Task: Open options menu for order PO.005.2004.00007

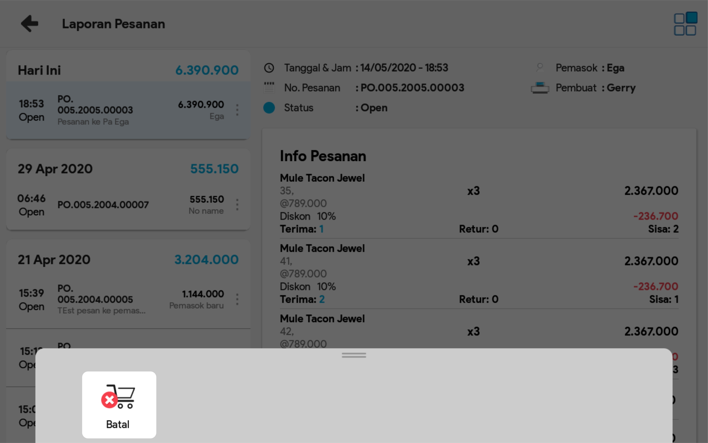Action: [237, 205]
